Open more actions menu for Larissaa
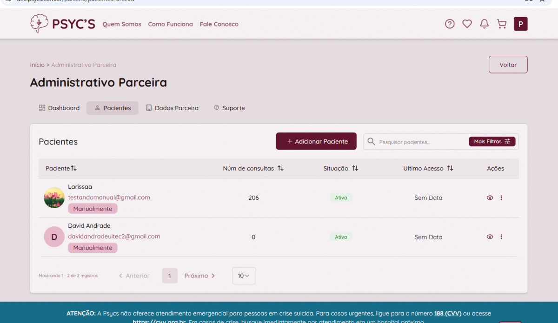The height and width of the screenshot is (323, 558). [x=501, y=198]
